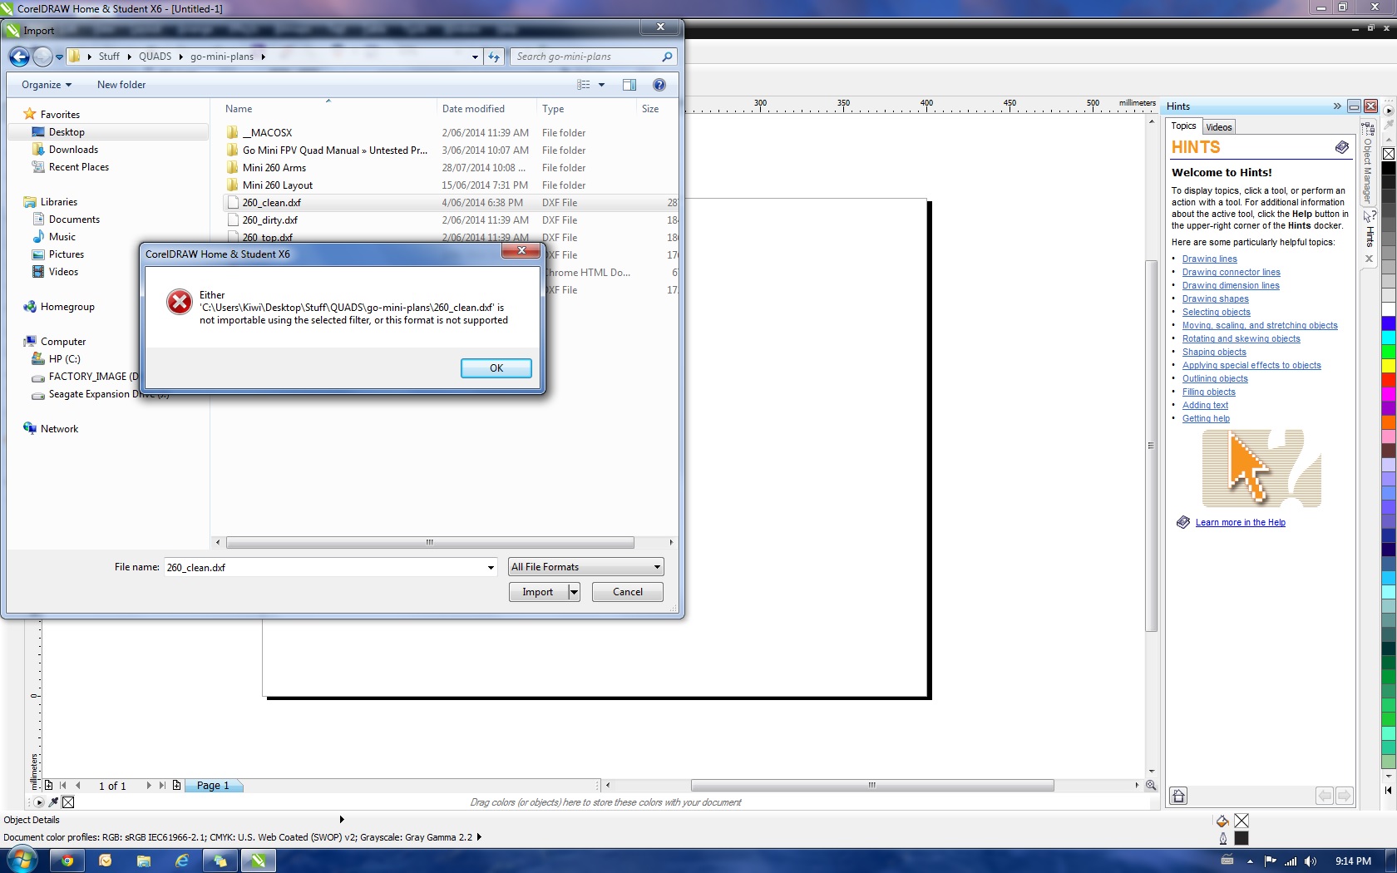Open the zoom navigator icon by the scrollbar
The width and height of the screenshot is (1397, 873).
coord(1151,785)
